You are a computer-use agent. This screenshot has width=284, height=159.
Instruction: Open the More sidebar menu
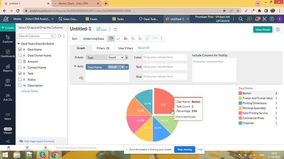tap(8, 117)
